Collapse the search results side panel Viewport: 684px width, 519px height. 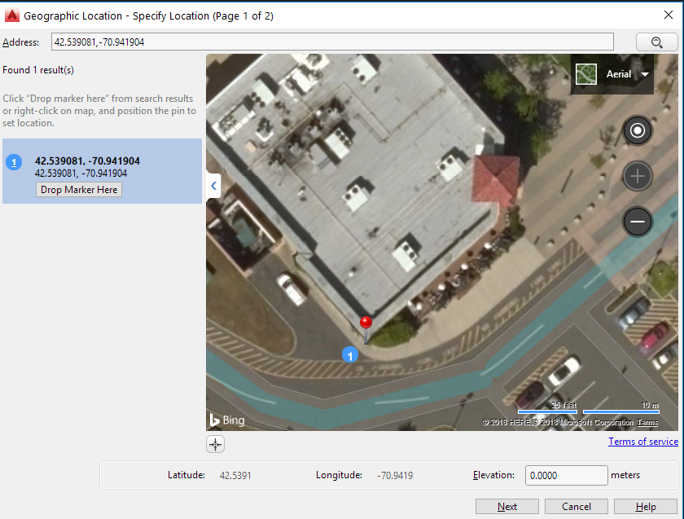[x=213, y=186]
